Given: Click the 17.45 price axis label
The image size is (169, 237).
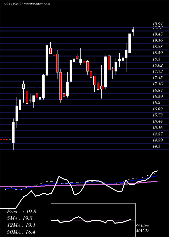Looking at the screenshot, I should (x=158, y=78).
